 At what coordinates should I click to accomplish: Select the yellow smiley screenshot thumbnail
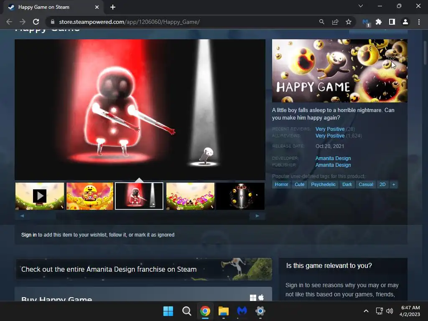pos(90,196)
